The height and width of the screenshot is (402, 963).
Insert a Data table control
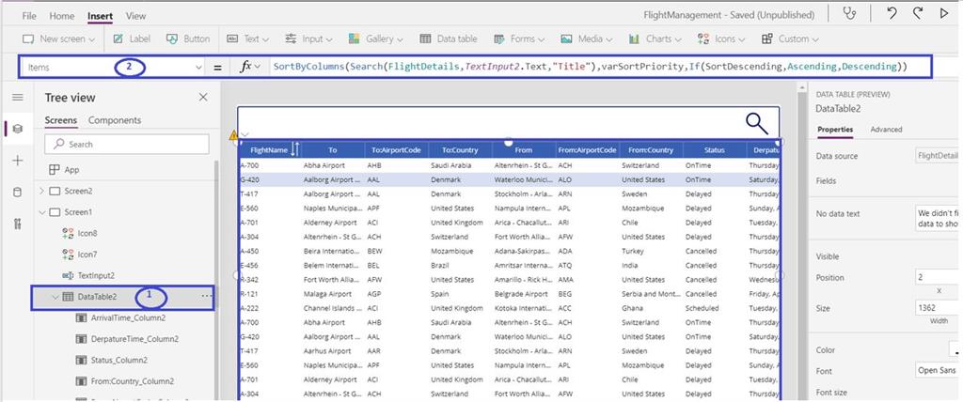[449, 39]
